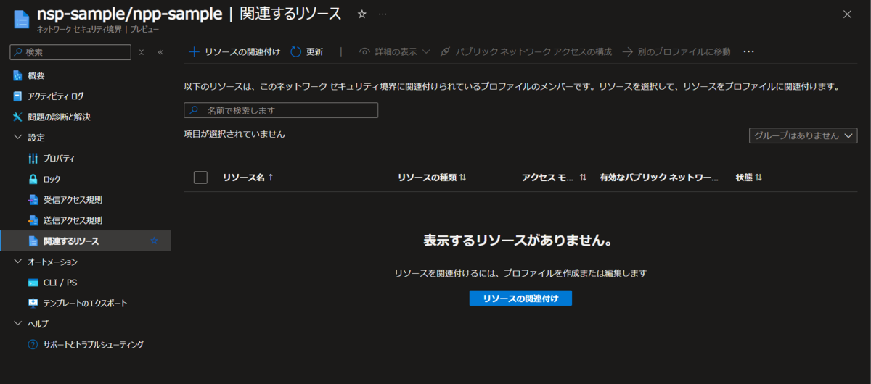Click the blue リソースの関連付け button
The height and width of the screenshot is (384, 871).
click(520, 299)
